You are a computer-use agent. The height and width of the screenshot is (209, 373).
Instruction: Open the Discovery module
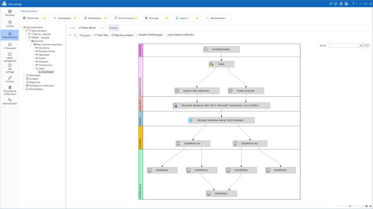coord(9,13)
